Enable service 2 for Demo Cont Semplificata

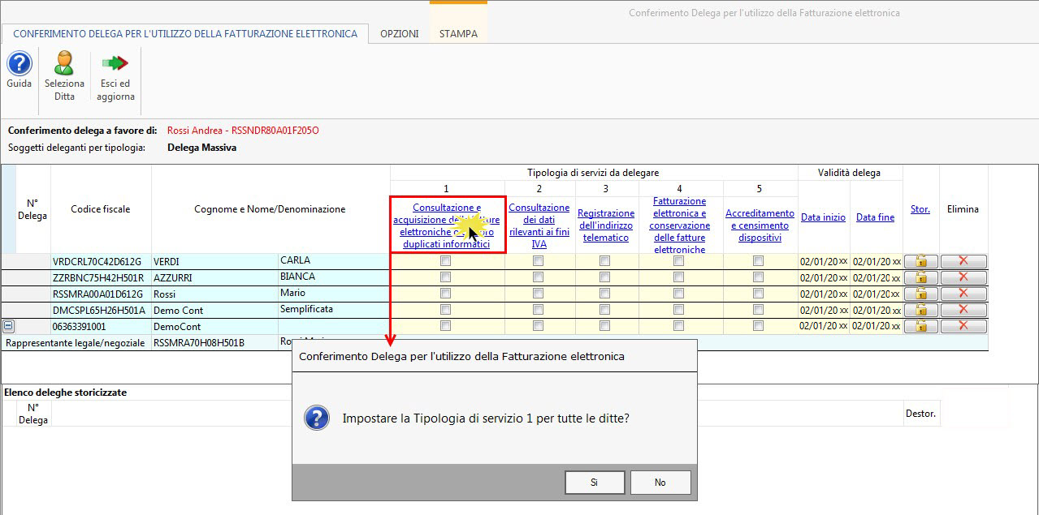[x=538, y=310]
